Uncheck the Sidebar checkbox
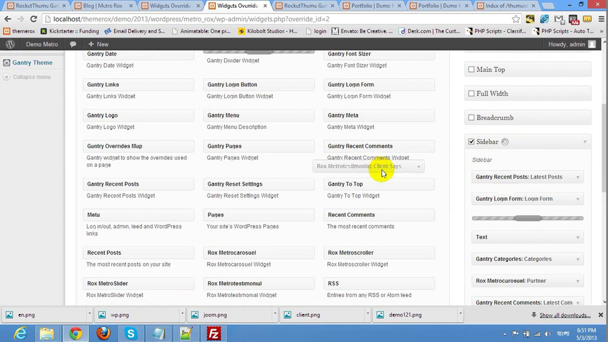Viewport: 608px width, 342px height. click(x=471, y=142)
